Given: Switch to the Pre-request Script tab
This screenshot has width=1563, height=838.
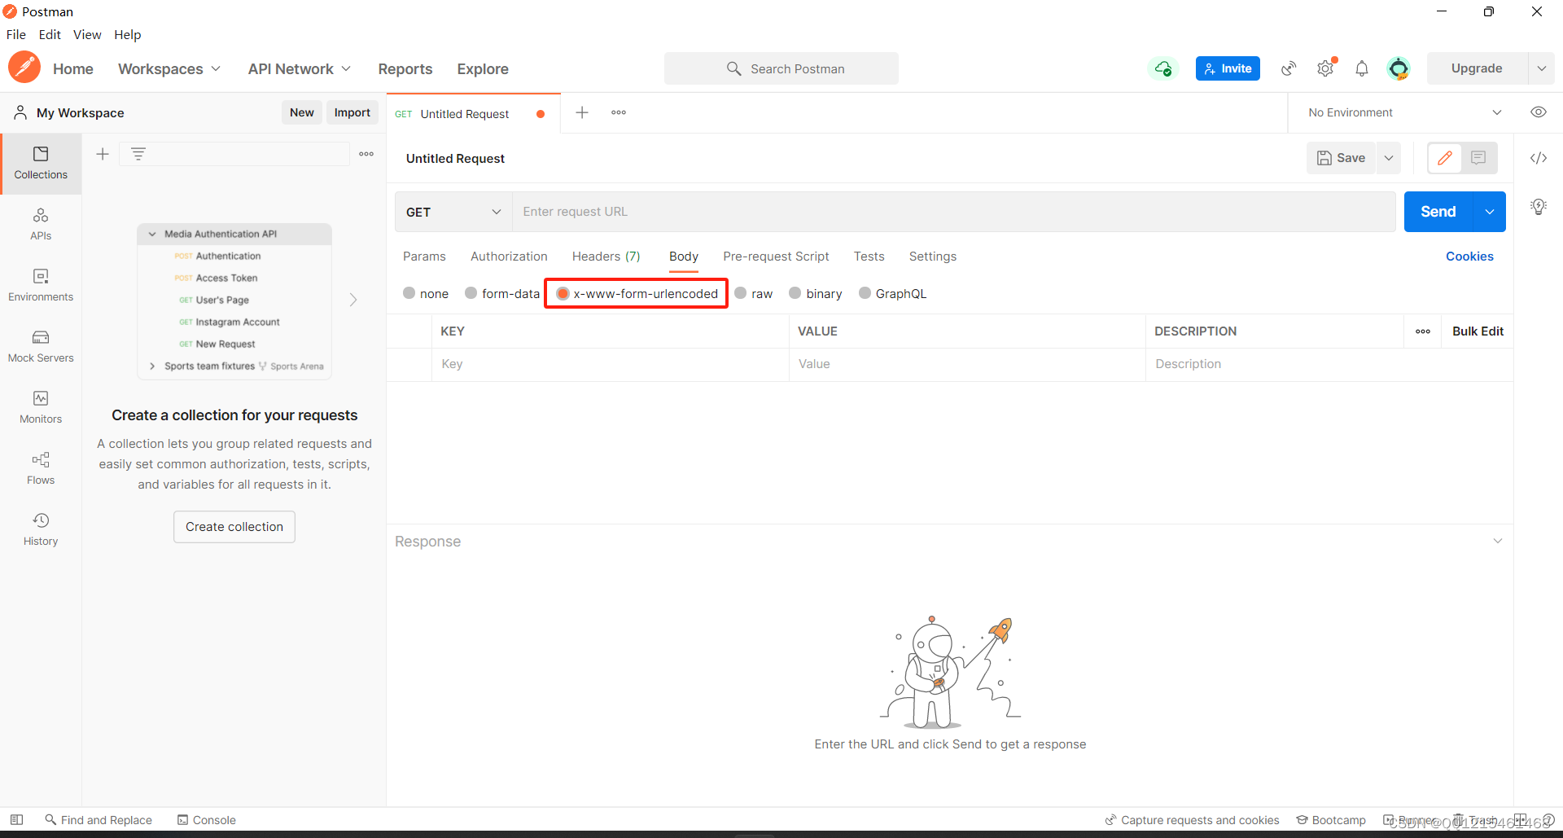Looking at the screenshot, I should tap(776, 257).
